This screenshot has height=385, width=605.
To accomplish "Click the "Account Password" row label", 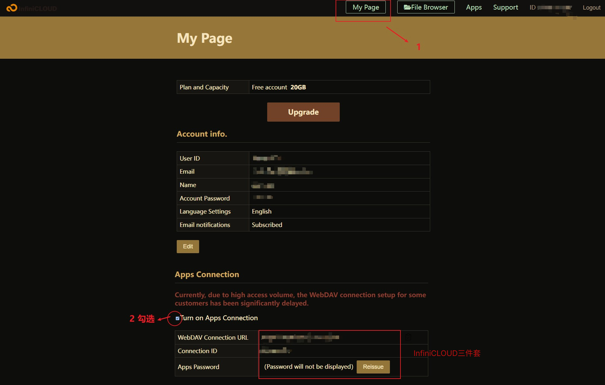I will [205, 198].
